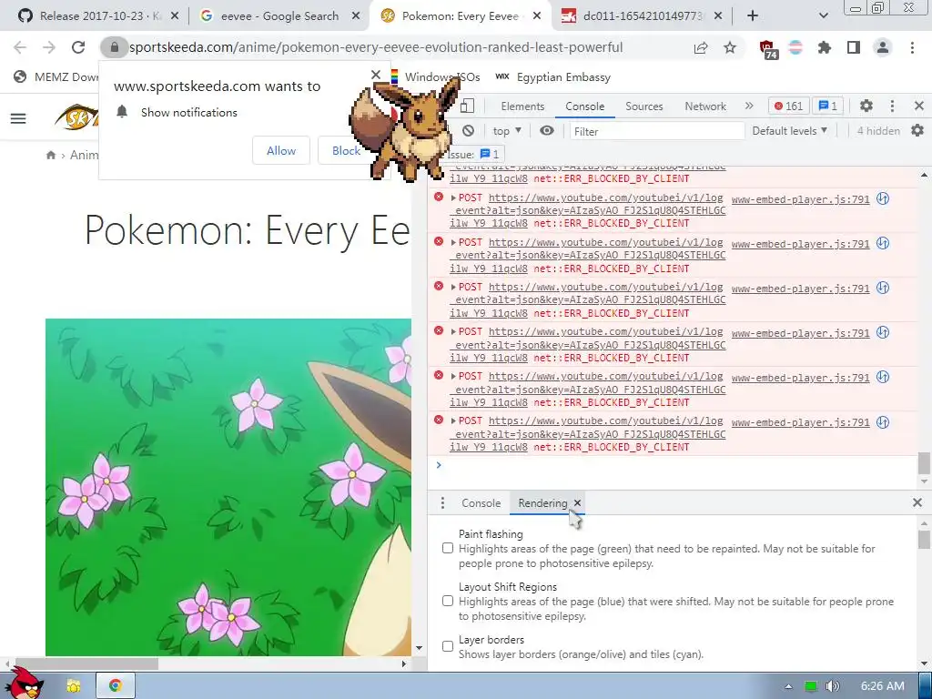Close the DevTools drawer
Image resolution: width=932 pixels, height=699 pixels.
click(917, 502)
